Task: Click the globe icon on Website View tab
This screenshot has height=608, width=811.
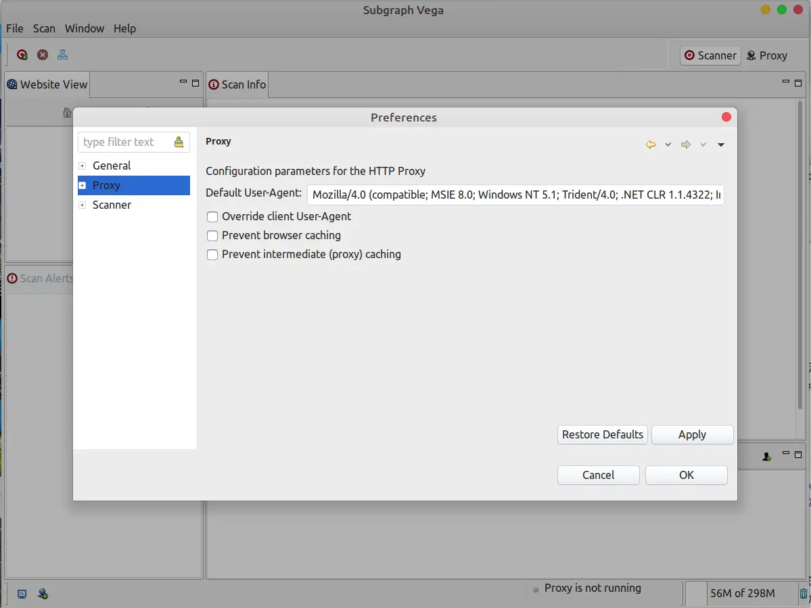Action: point(12,84)
